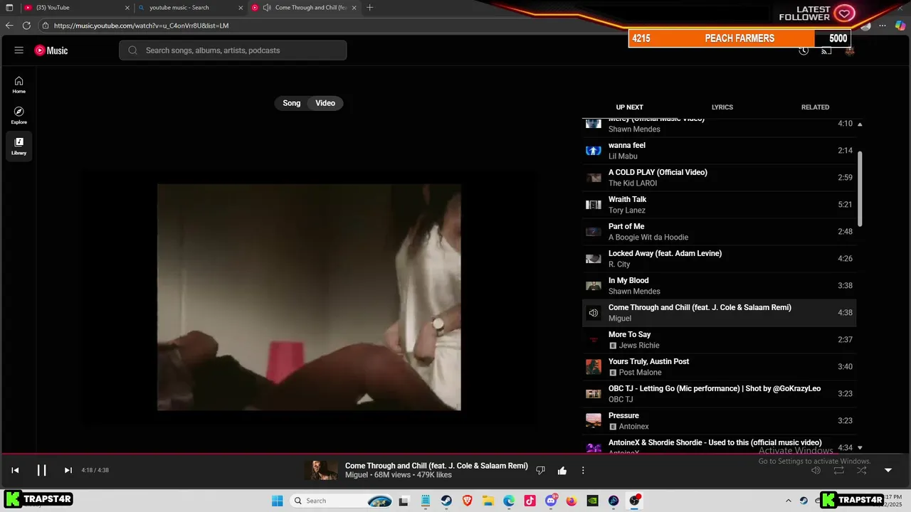Image resolution: width=911 pixels, height=512 pixels.
Task: Play Yours Truly, Austin Post
Action: coord(719,367)
